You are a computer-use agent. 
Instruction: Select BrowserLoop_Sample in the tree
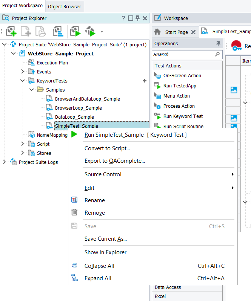click(x=78, y=108)
